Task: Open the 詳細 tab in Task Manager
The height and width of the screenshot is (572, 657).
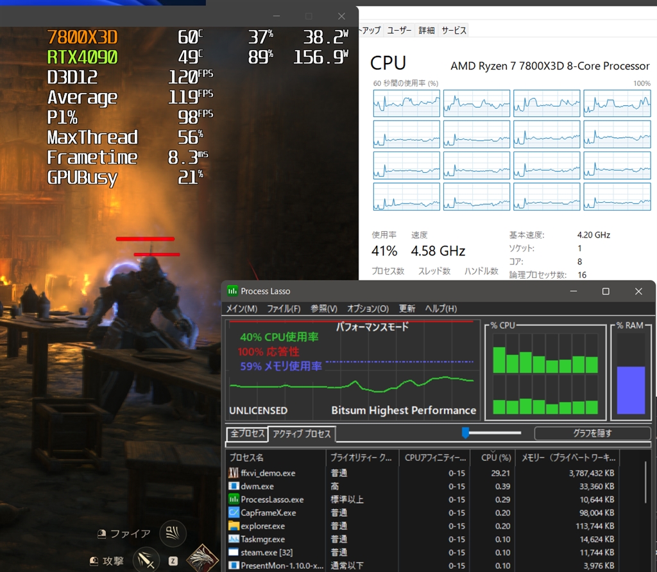Action: [x=427, y=30]
